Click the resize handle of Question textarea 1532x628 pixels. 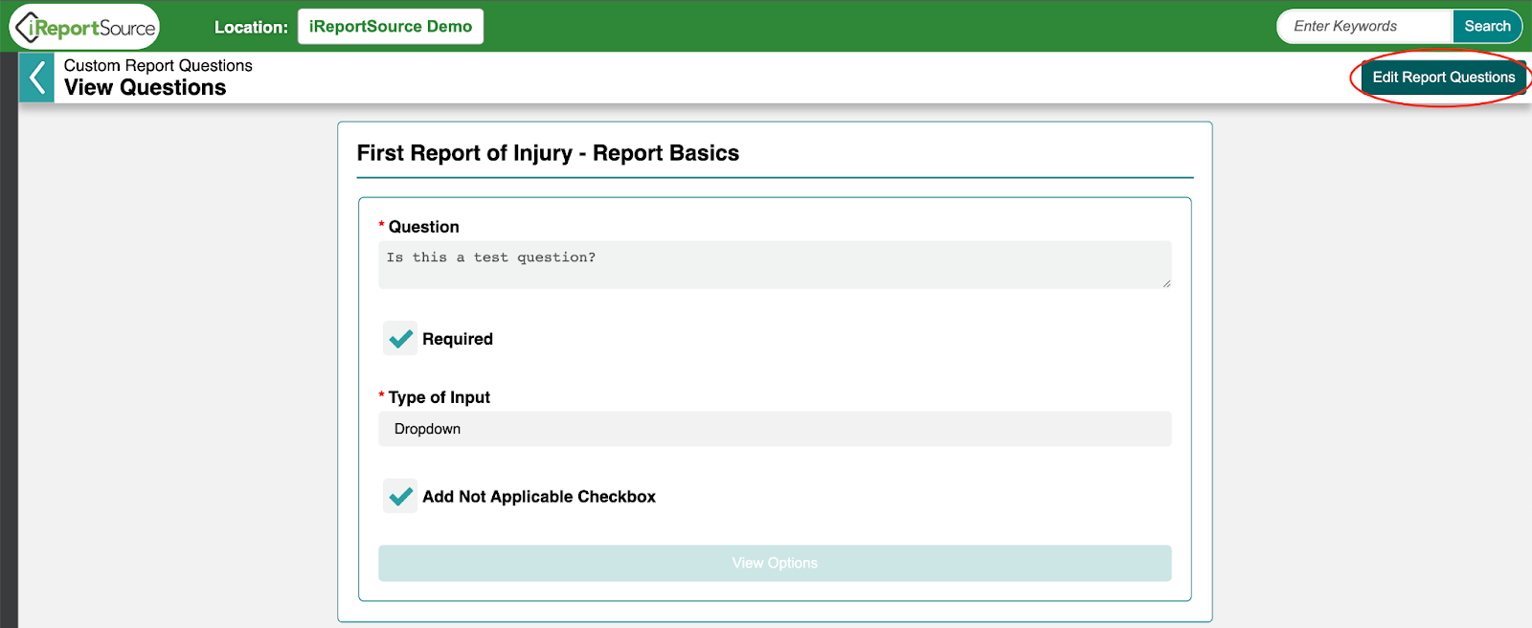click(1165, 282)
